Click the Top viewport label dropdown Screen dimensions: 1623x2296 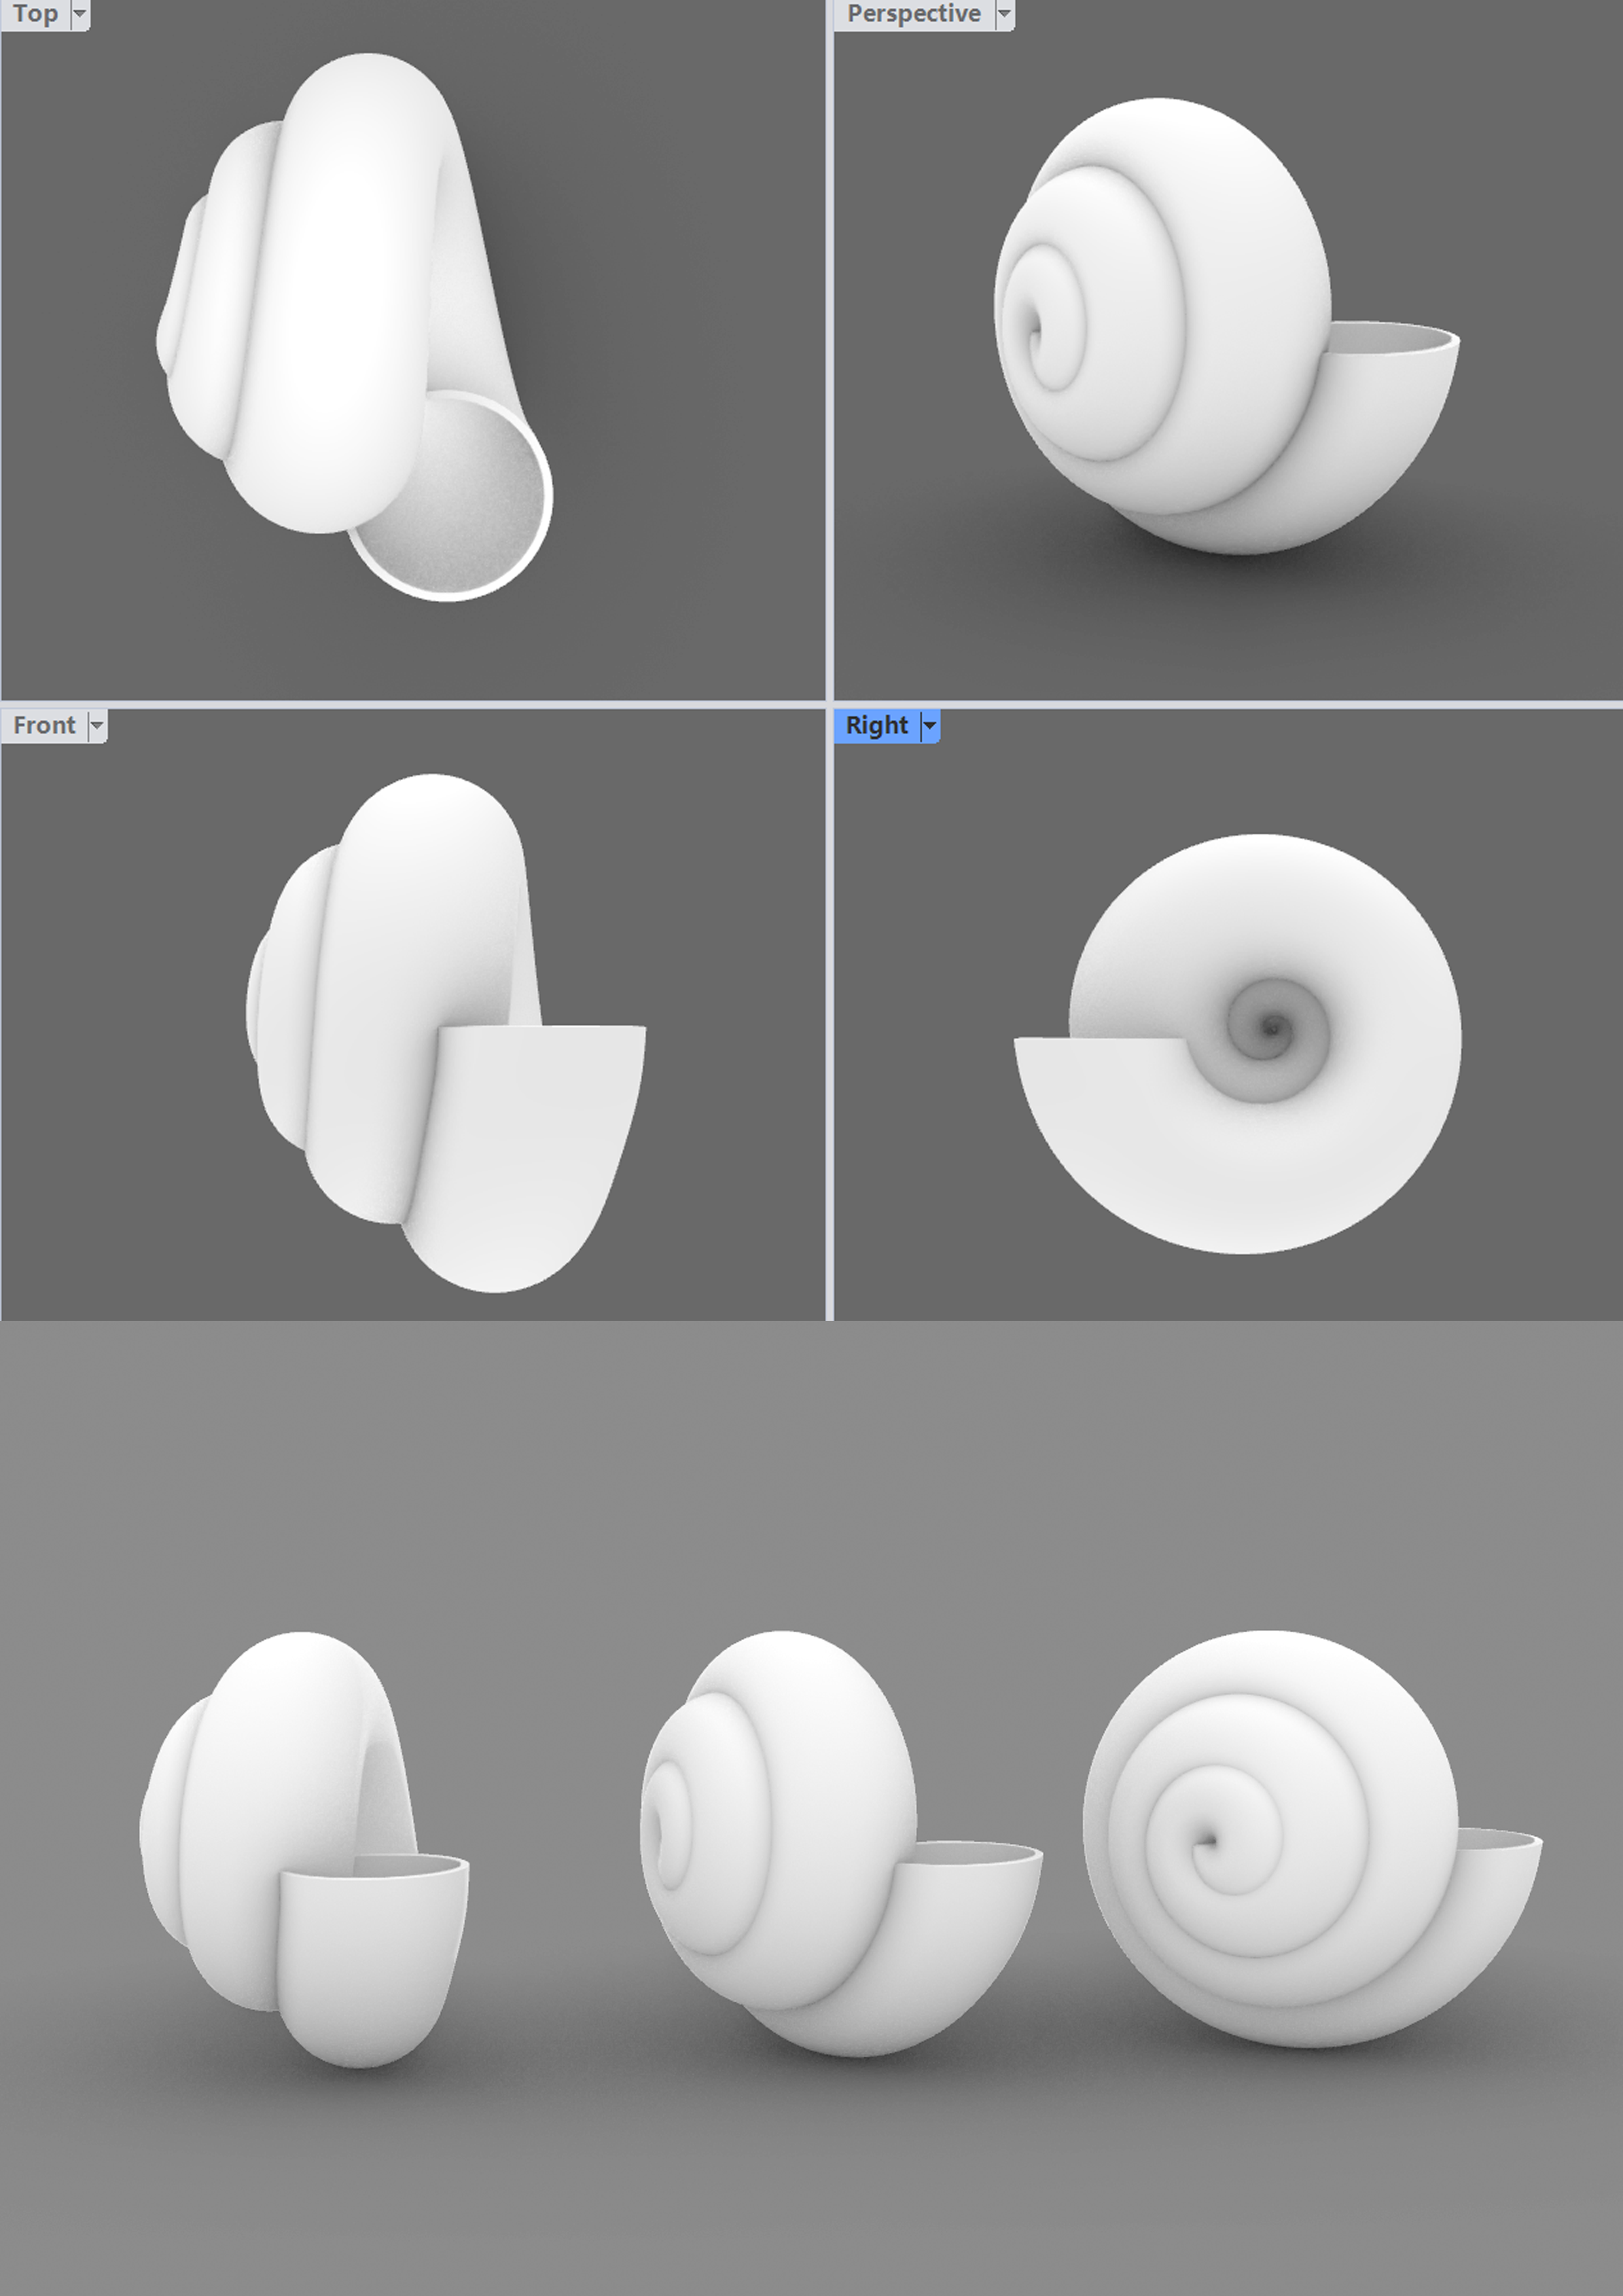click(82, 14)
